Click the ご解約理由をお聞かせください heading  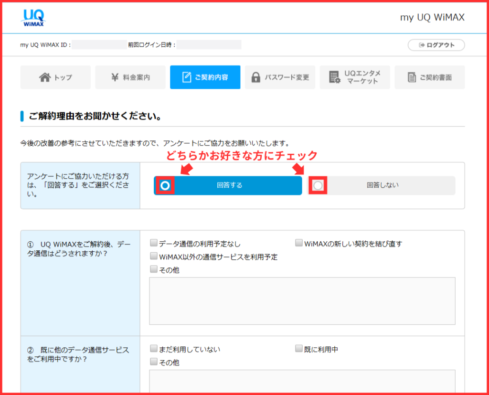tap(95, 116)
